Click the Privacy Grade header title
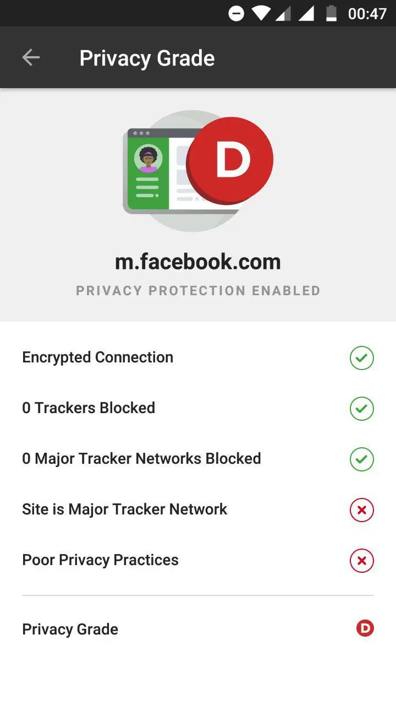Viewport: 396px width, 705px height. coord(147,58)
